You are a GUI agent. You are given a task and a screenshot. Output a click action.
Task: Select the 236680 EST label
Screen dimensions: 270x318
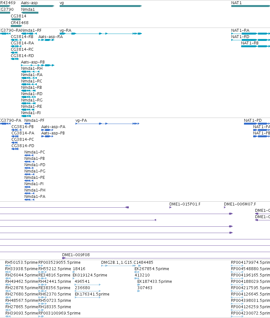tap(82, 288)
